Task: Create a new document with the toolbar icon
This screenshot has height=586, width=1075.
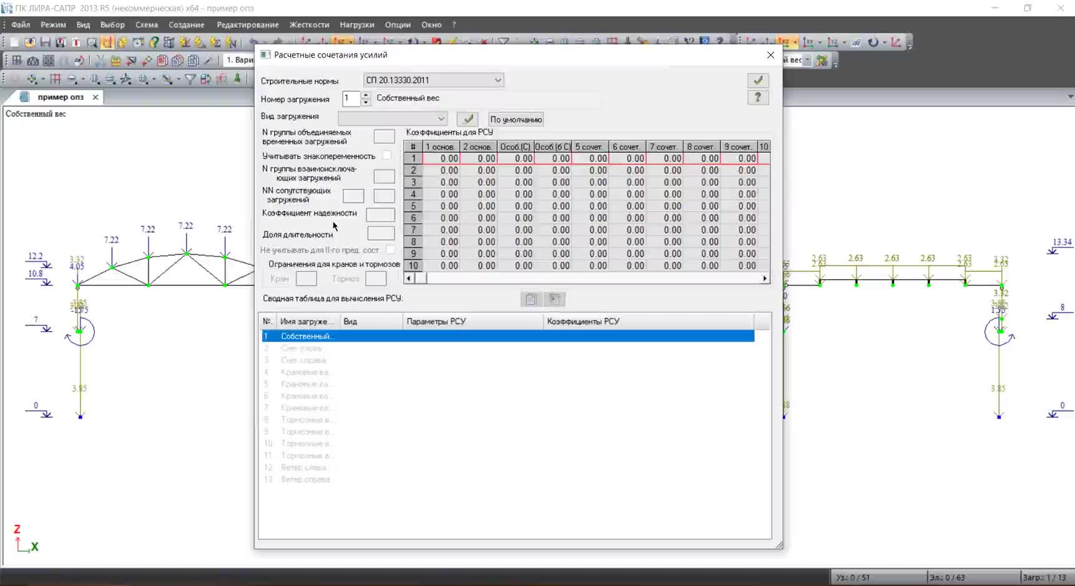Action: [x=14, y=42]
